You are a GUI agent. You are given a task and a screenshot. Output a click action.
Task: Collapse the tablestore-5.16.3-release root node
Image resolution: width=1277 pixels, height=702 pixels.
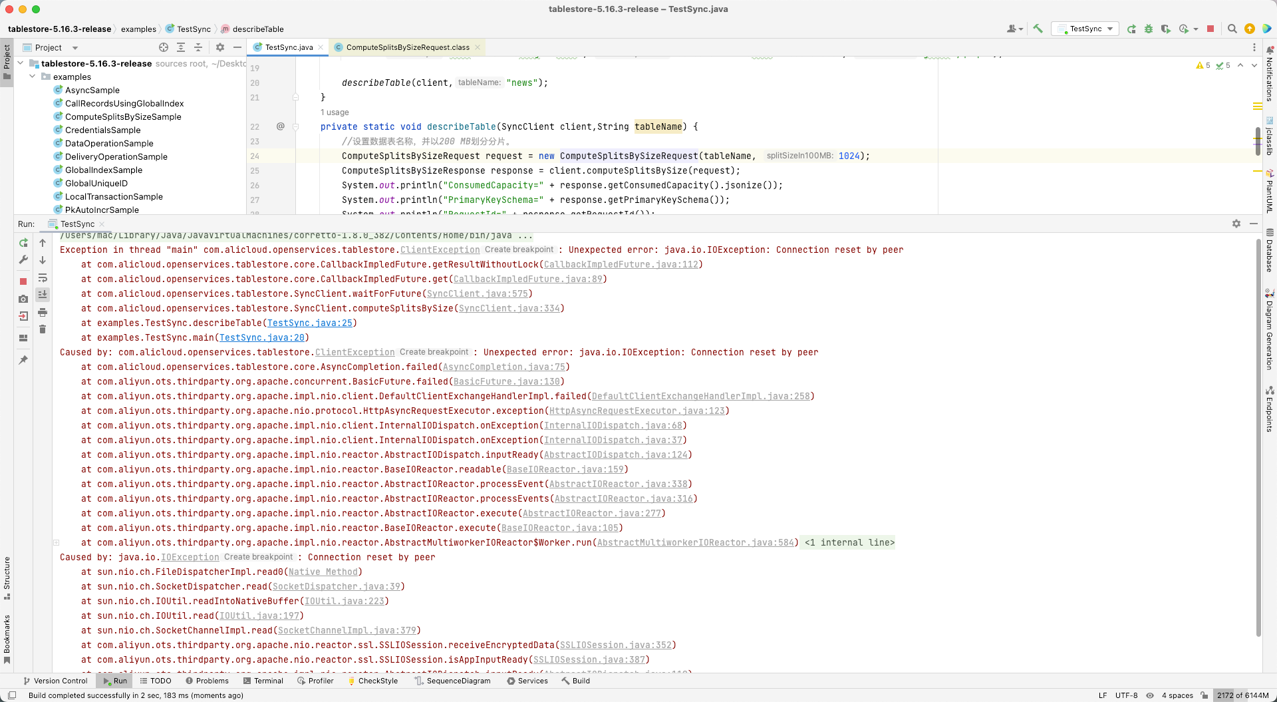point(21,63)
